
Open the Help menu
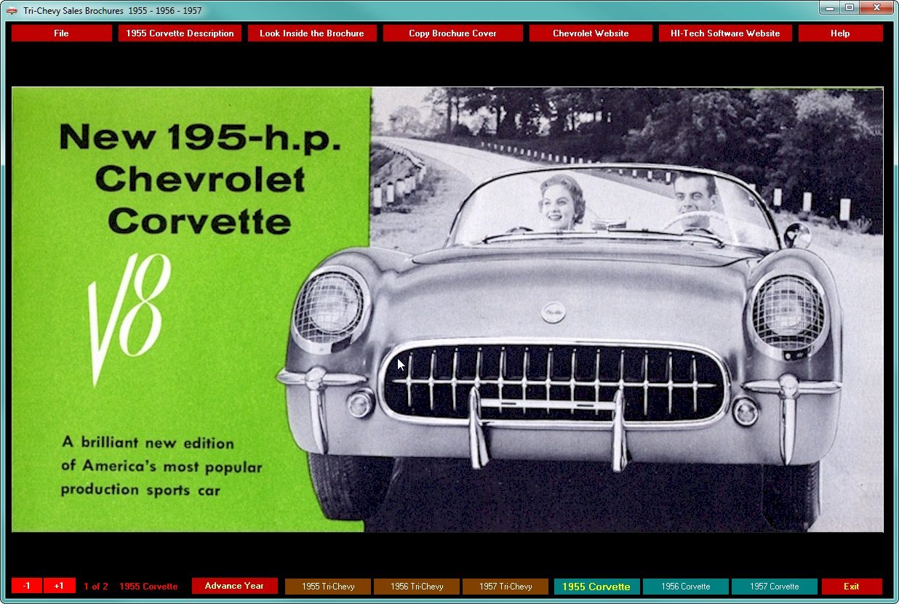point(840,33)
